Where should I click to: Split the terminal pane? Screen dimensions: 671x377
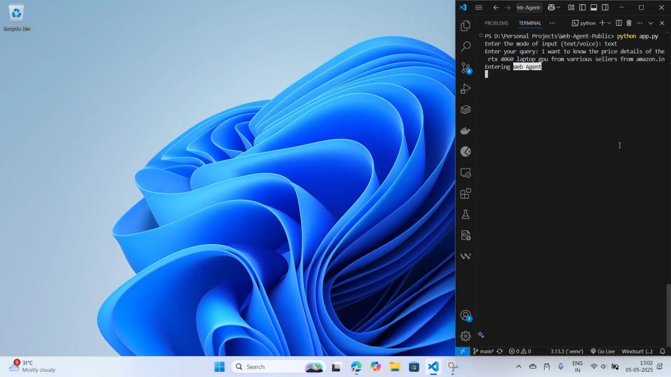point(619,23)
